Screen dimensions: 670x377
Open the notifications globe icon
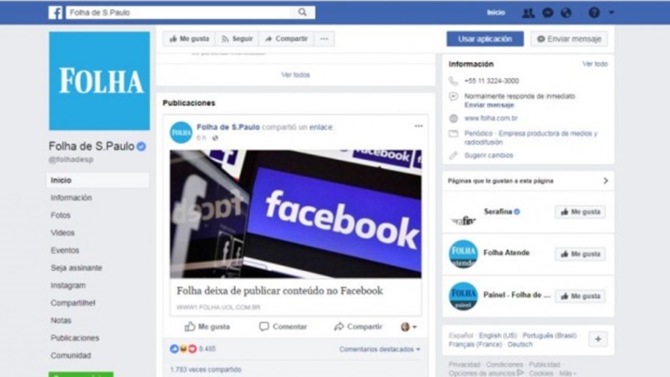pyautogui.click(x=566, y=13)
